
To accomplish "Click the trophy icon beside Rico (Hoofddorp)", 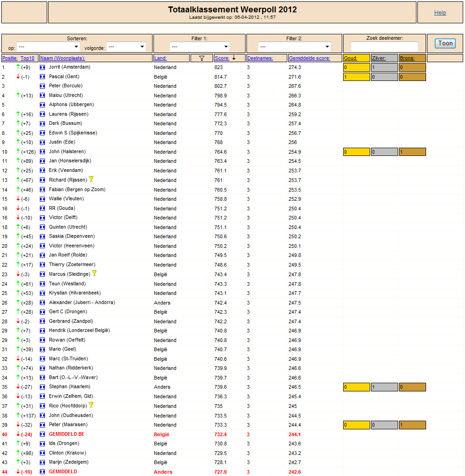I will click(91, 405).
